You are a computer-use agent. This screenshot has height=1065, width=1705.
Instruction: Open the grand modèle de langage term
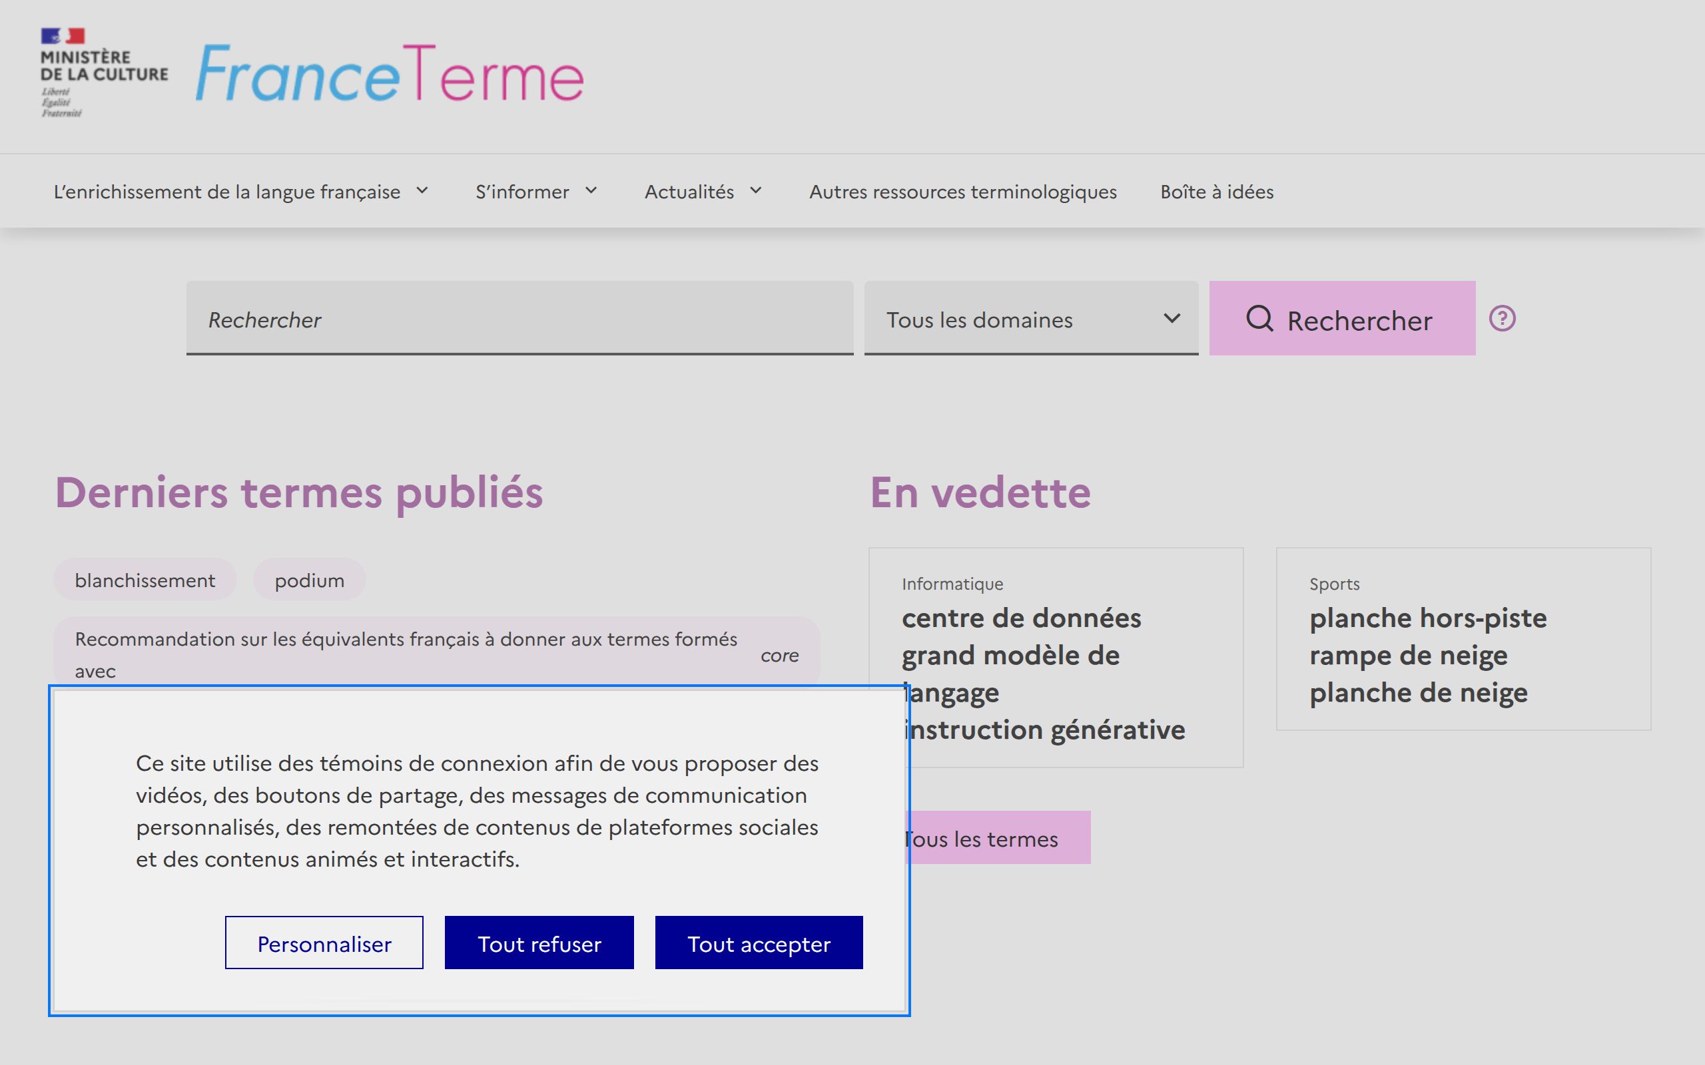pyautogui.click(x=1010, y=674)
